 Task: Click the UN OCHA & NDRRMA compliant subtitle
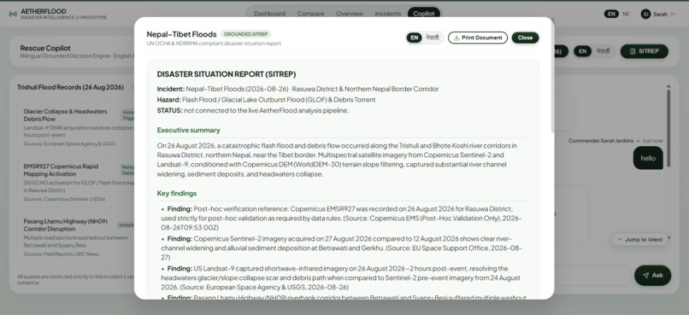click(214, 44)
